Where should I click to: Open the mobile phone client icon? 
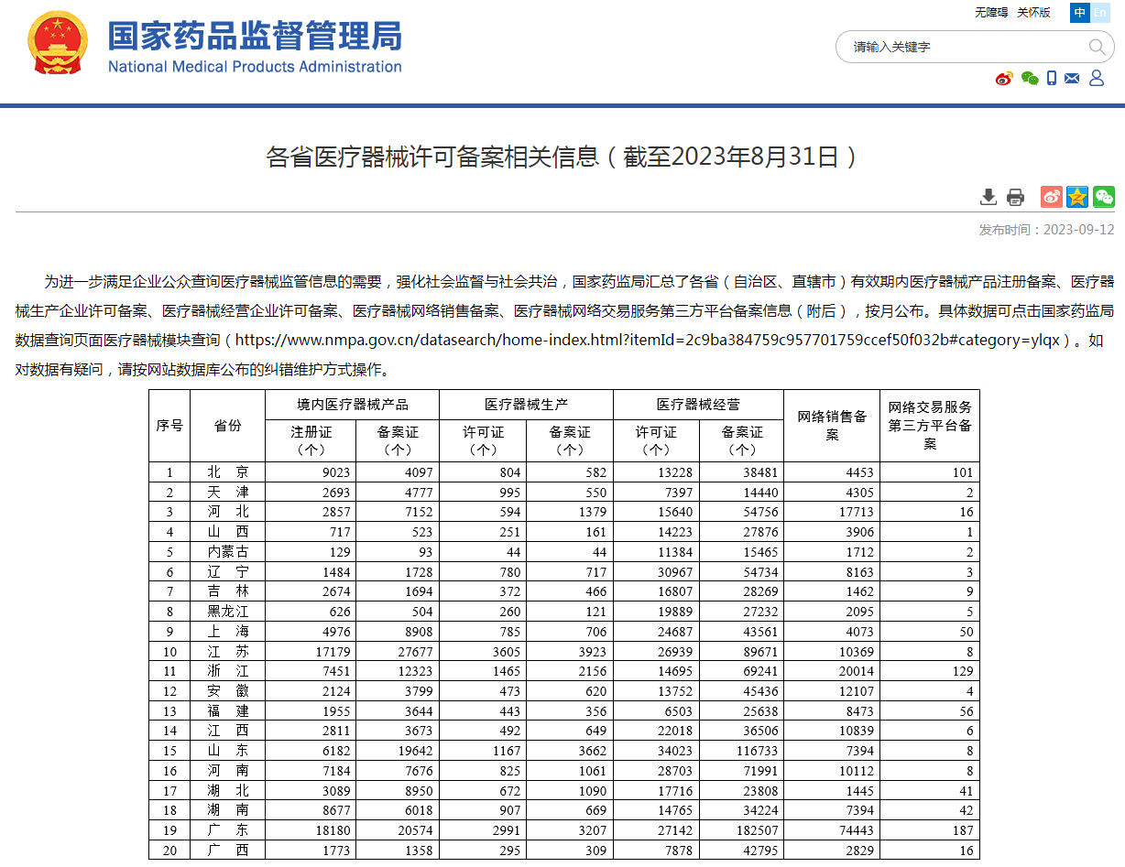1052,79
